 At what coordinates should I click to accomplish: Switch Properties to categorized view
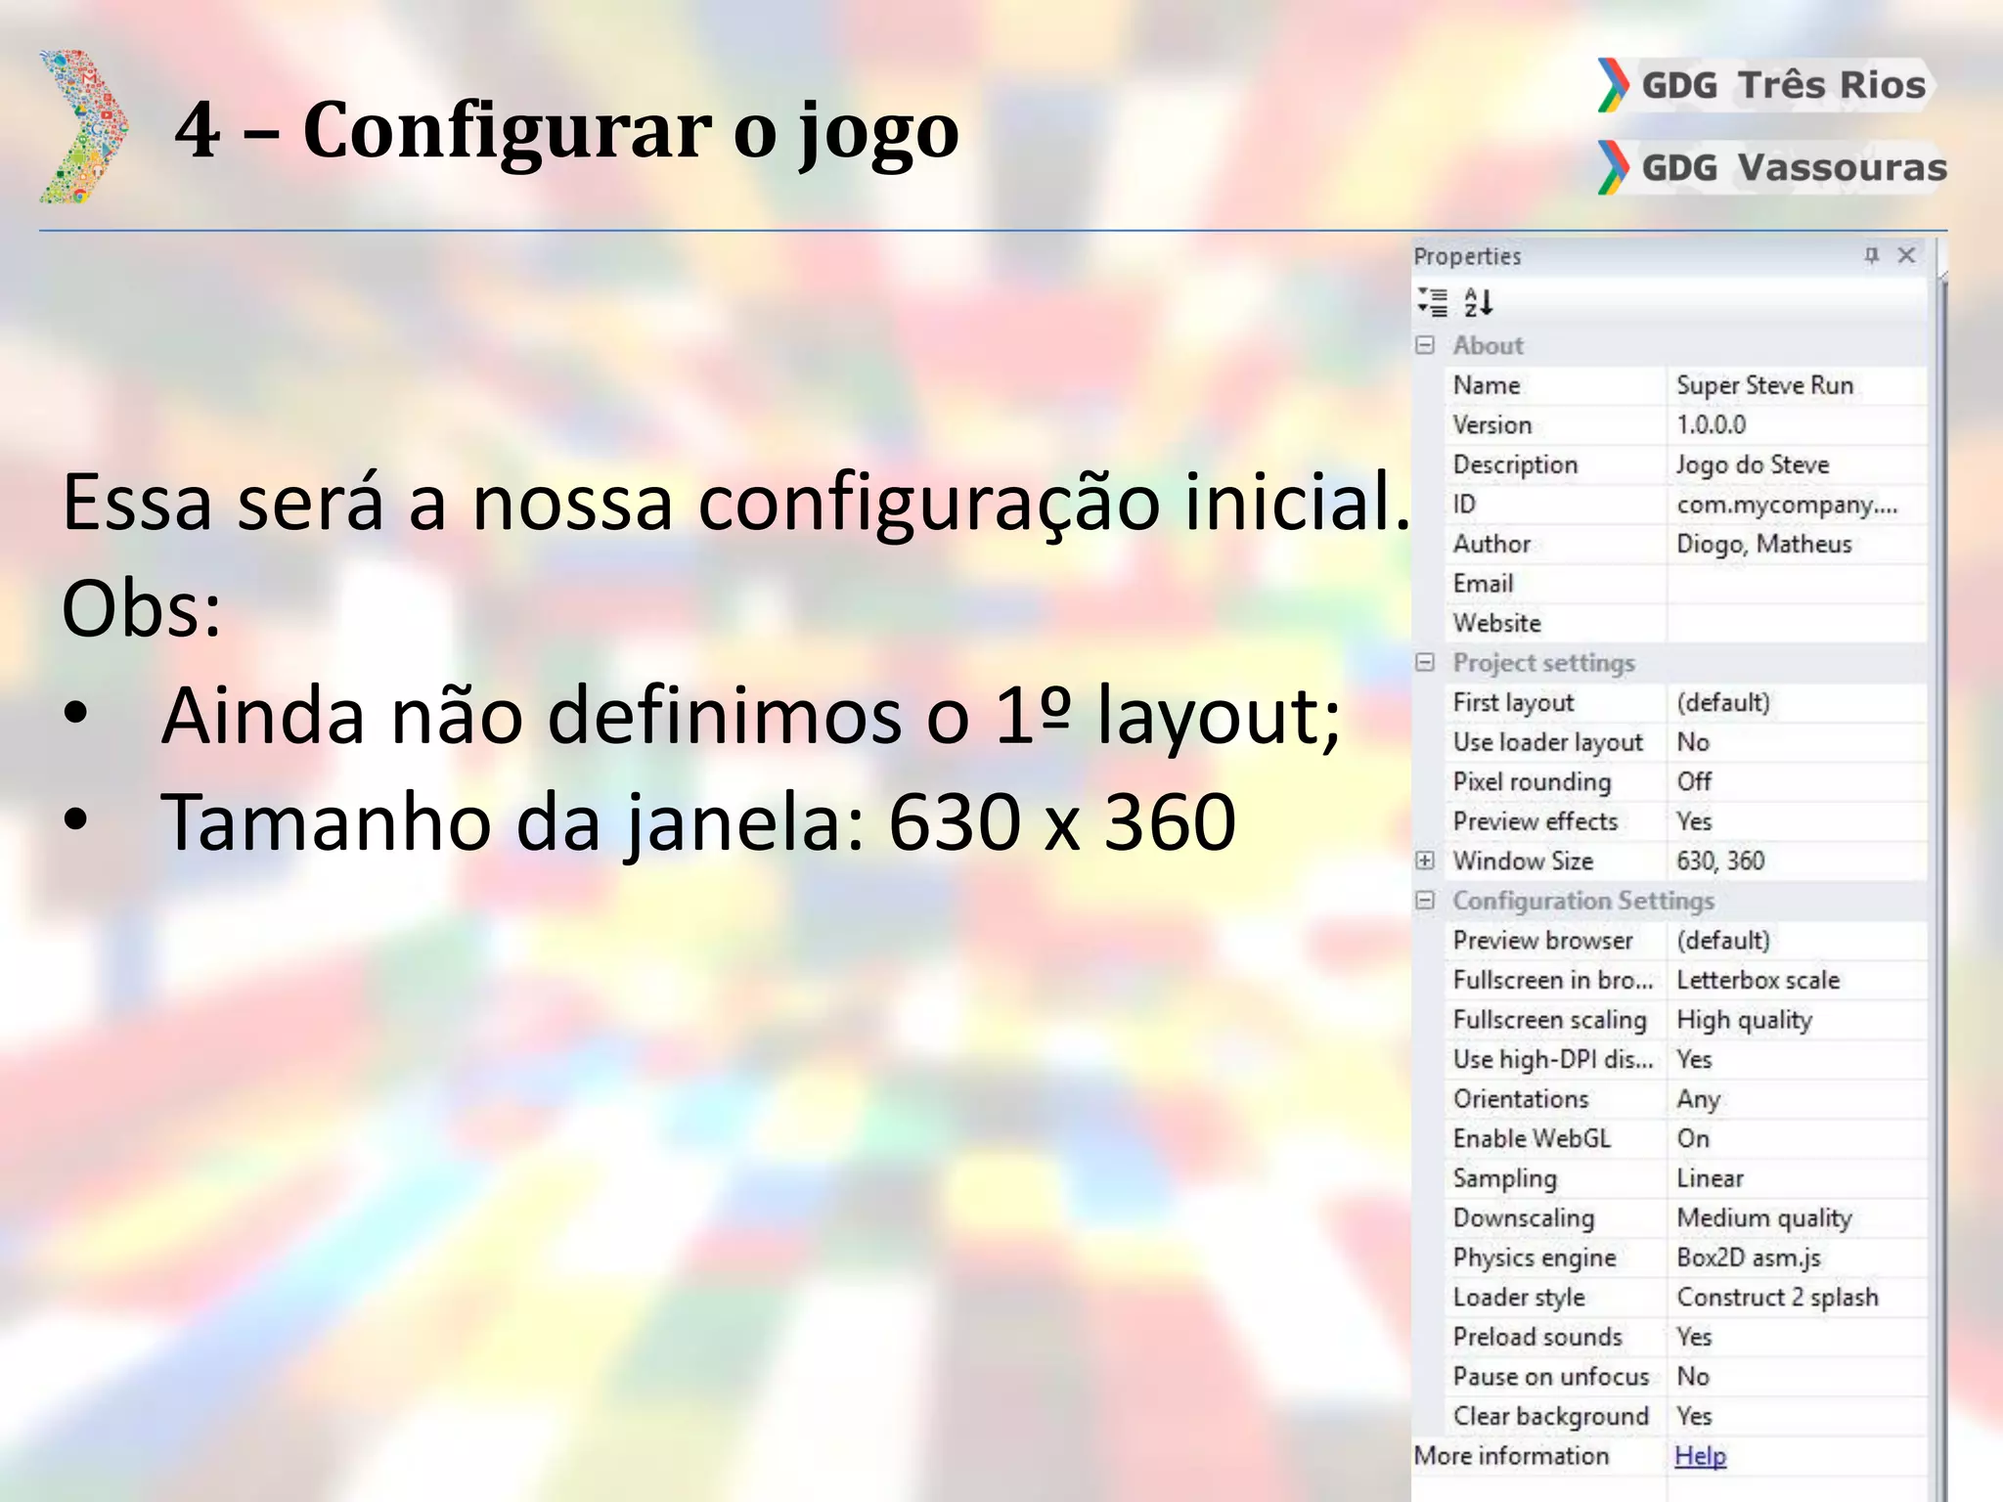pos(1433,302)
